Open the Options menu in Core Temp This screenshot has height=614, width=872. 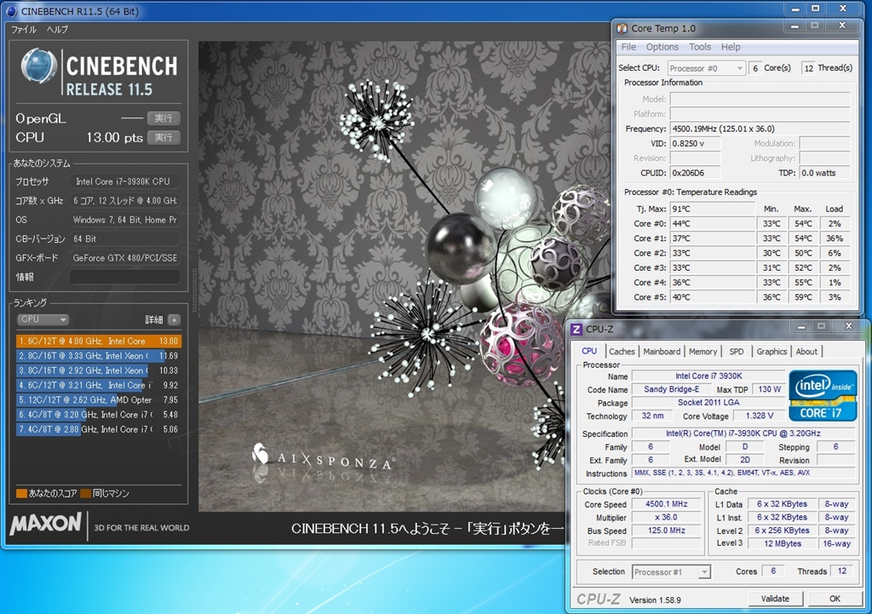pos(663,47)
